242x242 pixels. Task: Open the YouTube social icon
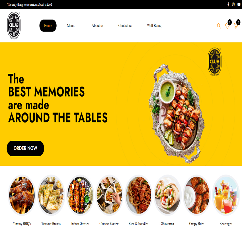[x=239, y=5]
